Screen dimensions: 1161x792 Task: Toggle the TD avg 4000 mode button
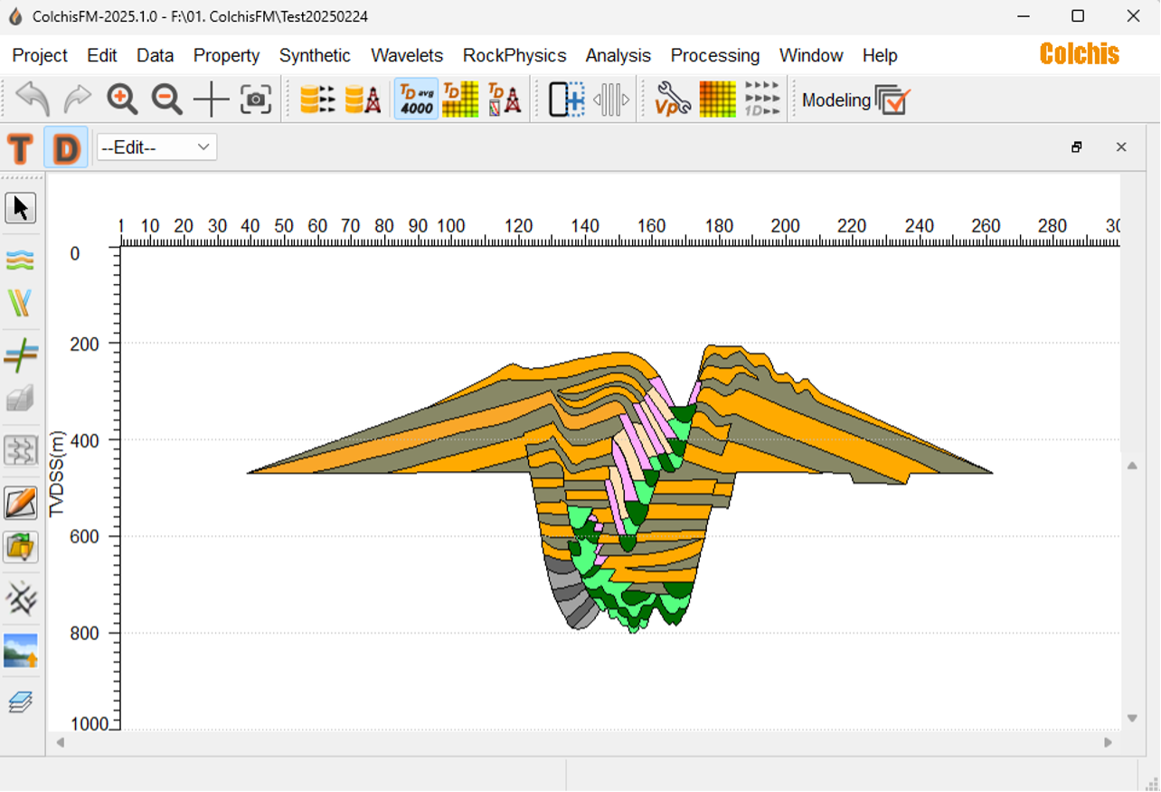(x=416, y=99)
